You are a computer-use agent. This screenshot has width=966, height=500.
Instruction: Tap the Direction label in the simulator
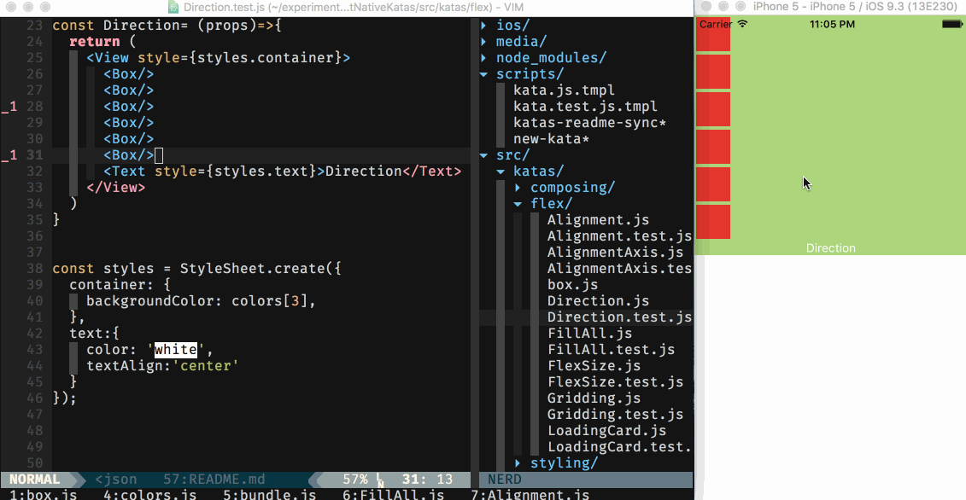pyautogui.click(x=830, y=248)
